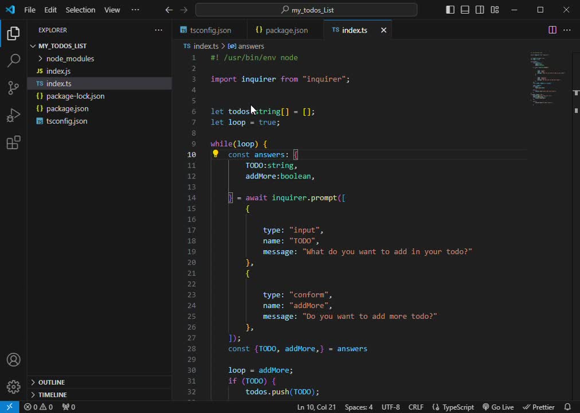Open tsconfig.json in the explorer
Viewport: 580px width, 413px height.
pos(100,122)
